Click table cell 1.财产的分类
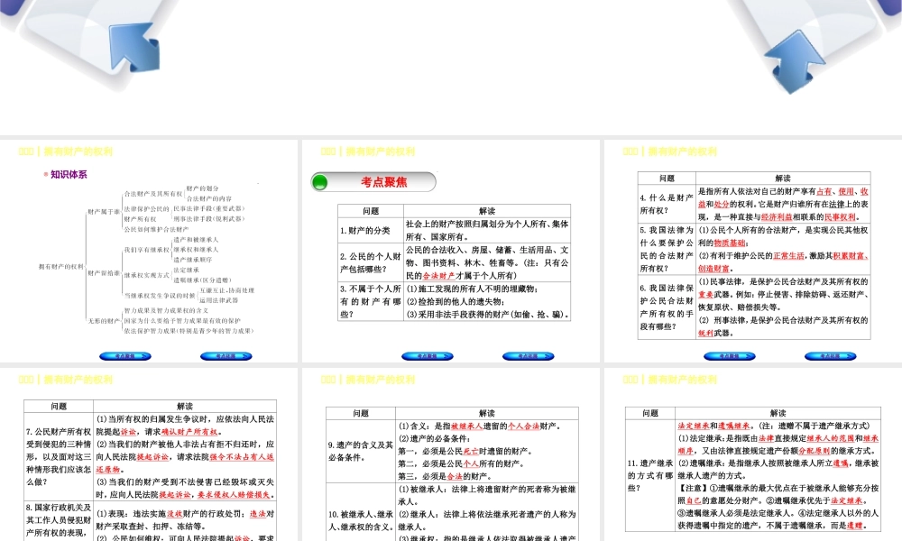 coord(371,231)
